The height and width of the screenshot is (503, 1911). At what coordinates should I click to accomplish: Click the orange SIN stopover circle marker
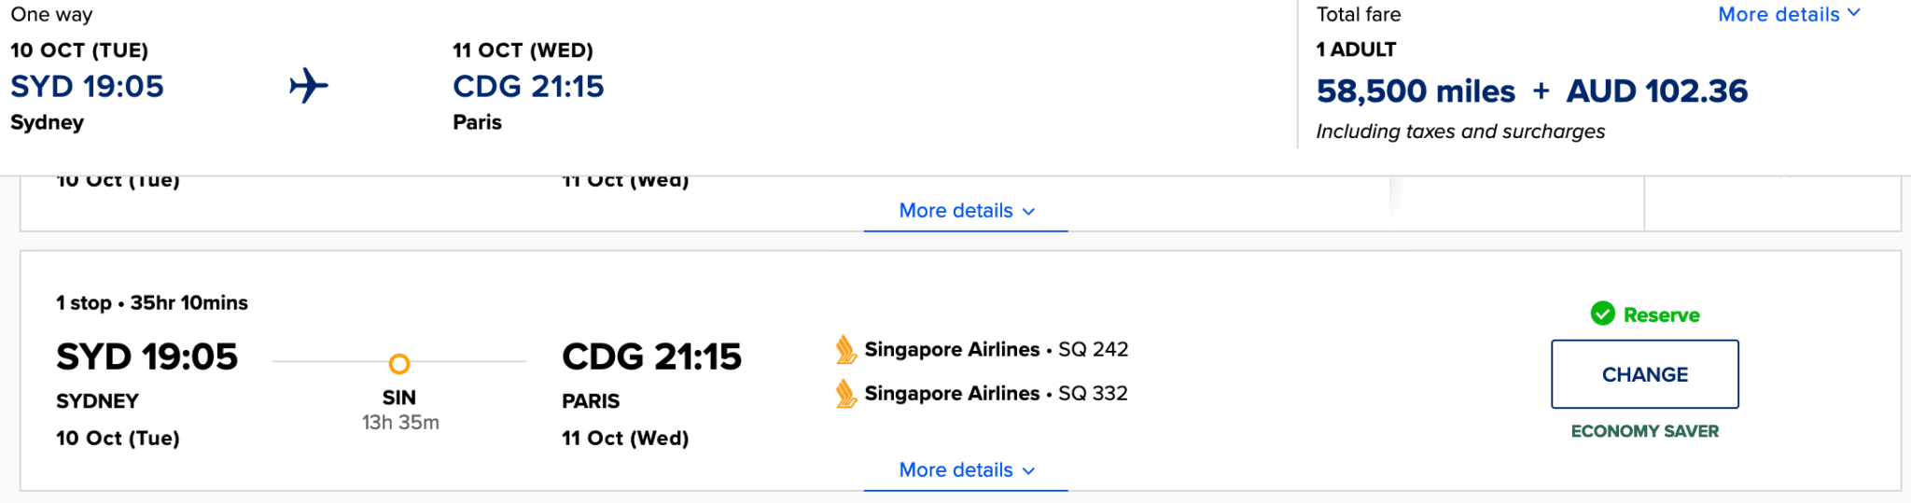pos(399,364)
